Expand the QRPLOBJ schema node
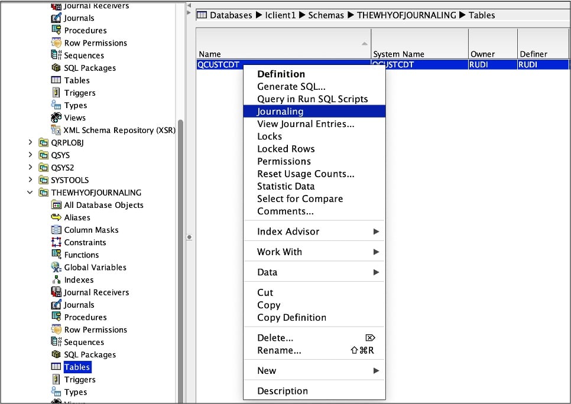 pyautogui.click(x=31, y=142)
